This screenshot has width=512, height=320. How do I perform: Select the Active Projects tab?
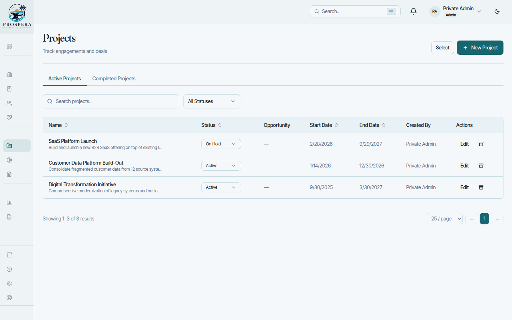click(65, 79)
